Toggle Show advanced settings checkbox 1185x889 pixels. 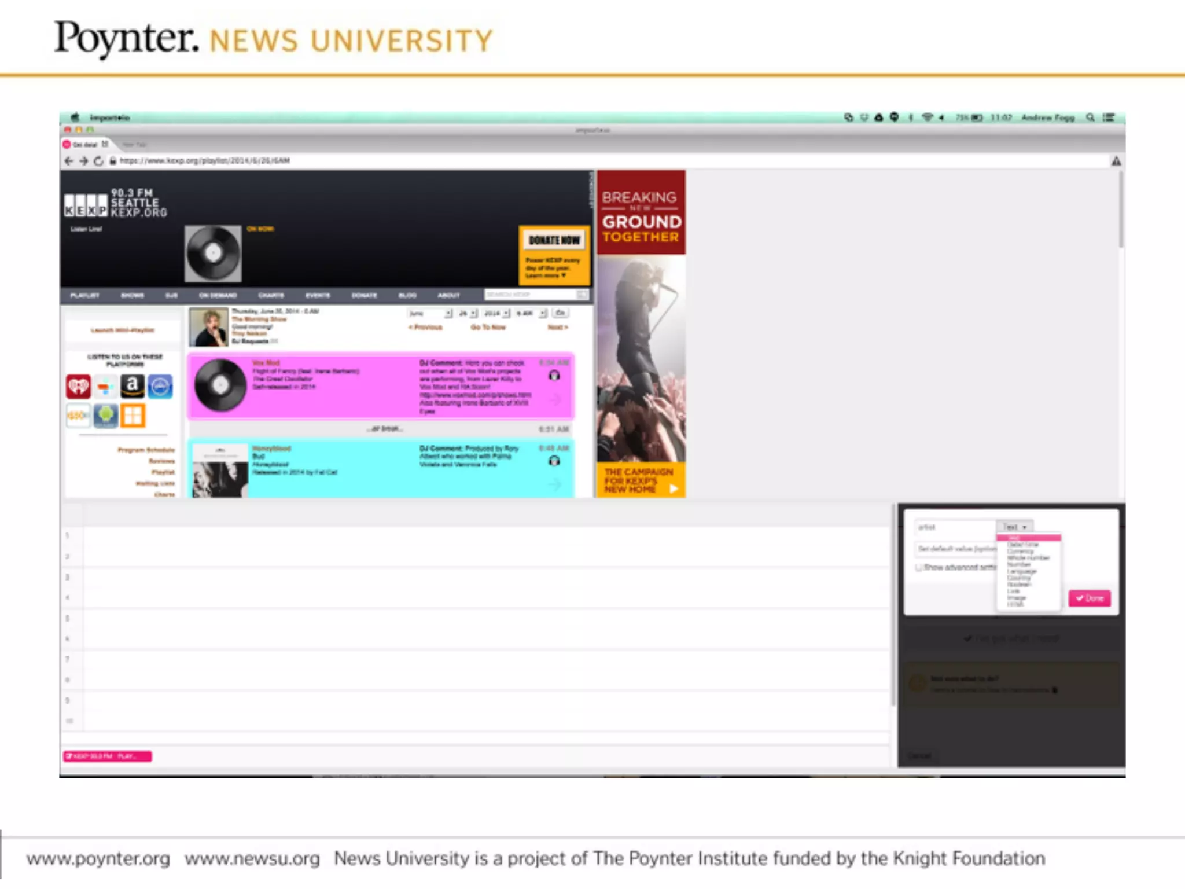tap(919, 567)
